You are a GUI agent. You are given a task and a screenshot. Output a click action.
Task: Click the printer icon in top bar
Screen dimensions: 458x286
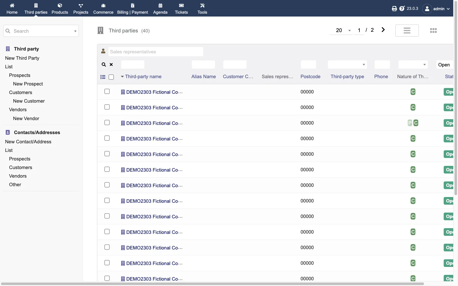tap(394, 9)
